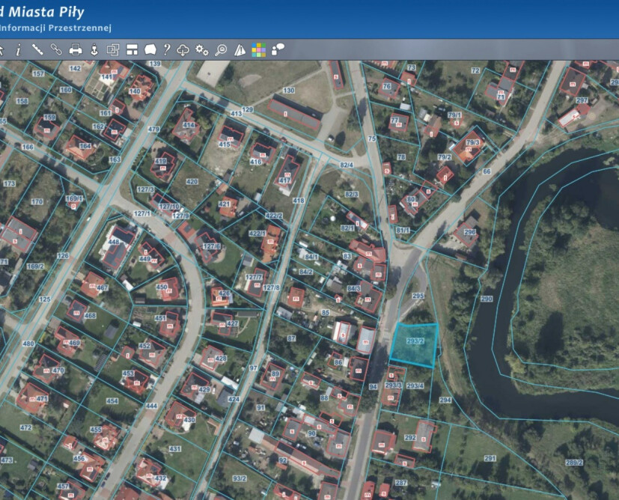619x500 pixels.
Task: Click the panel layout icon
Action: pyautogui.click(x=132, y=50)
